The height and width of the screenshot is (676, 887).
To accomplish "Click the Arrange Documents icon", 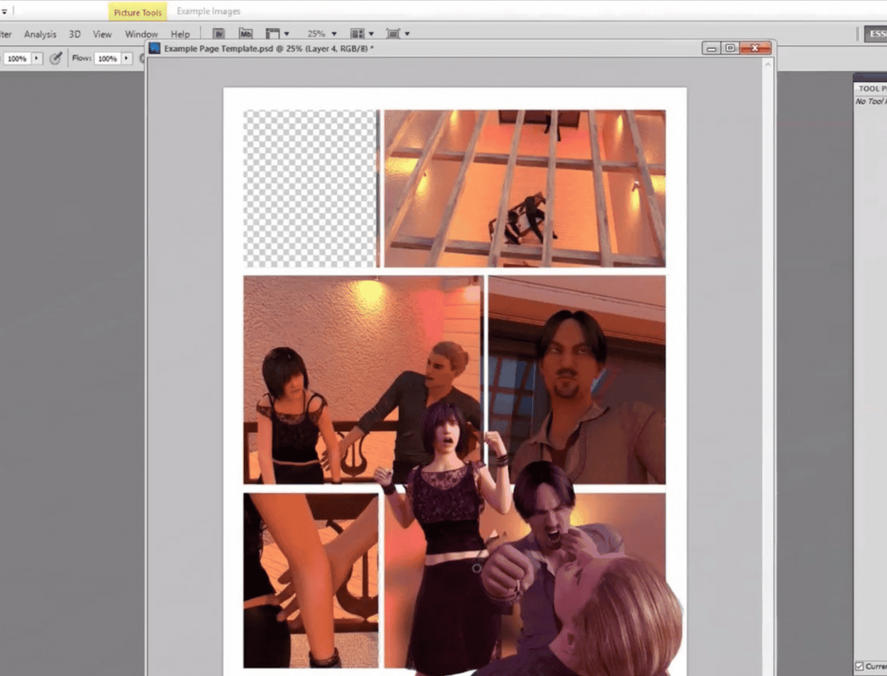I will pyautogui.click(x=358, y=33).
